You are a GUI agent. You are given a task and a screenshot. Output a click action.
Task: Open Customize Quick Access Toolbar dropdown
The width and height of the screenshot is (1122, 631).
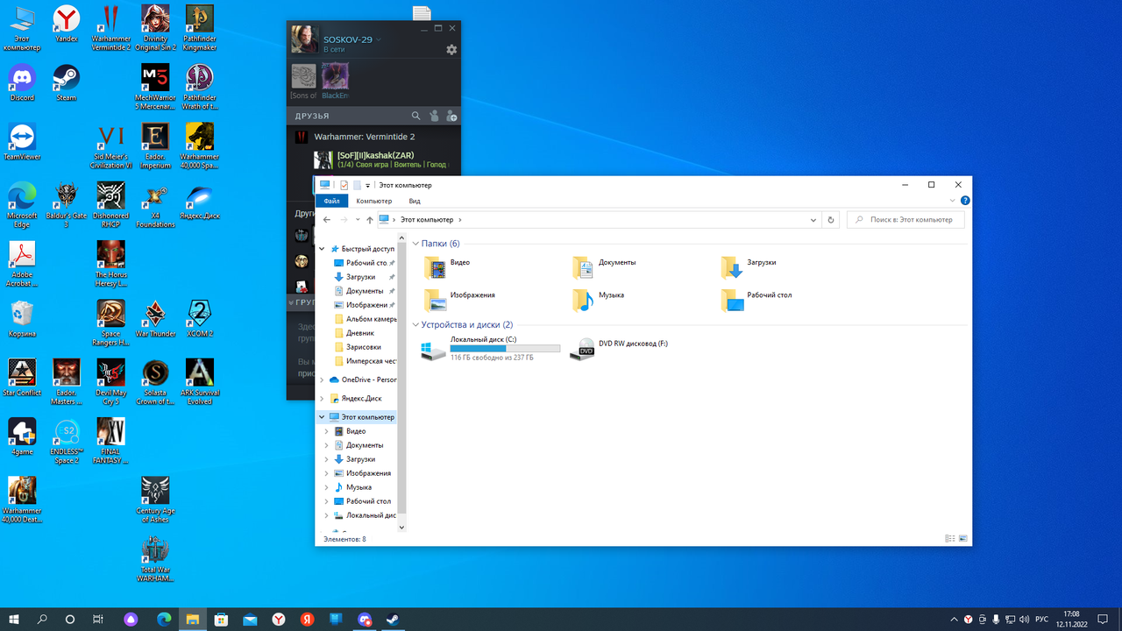(368, 185)
